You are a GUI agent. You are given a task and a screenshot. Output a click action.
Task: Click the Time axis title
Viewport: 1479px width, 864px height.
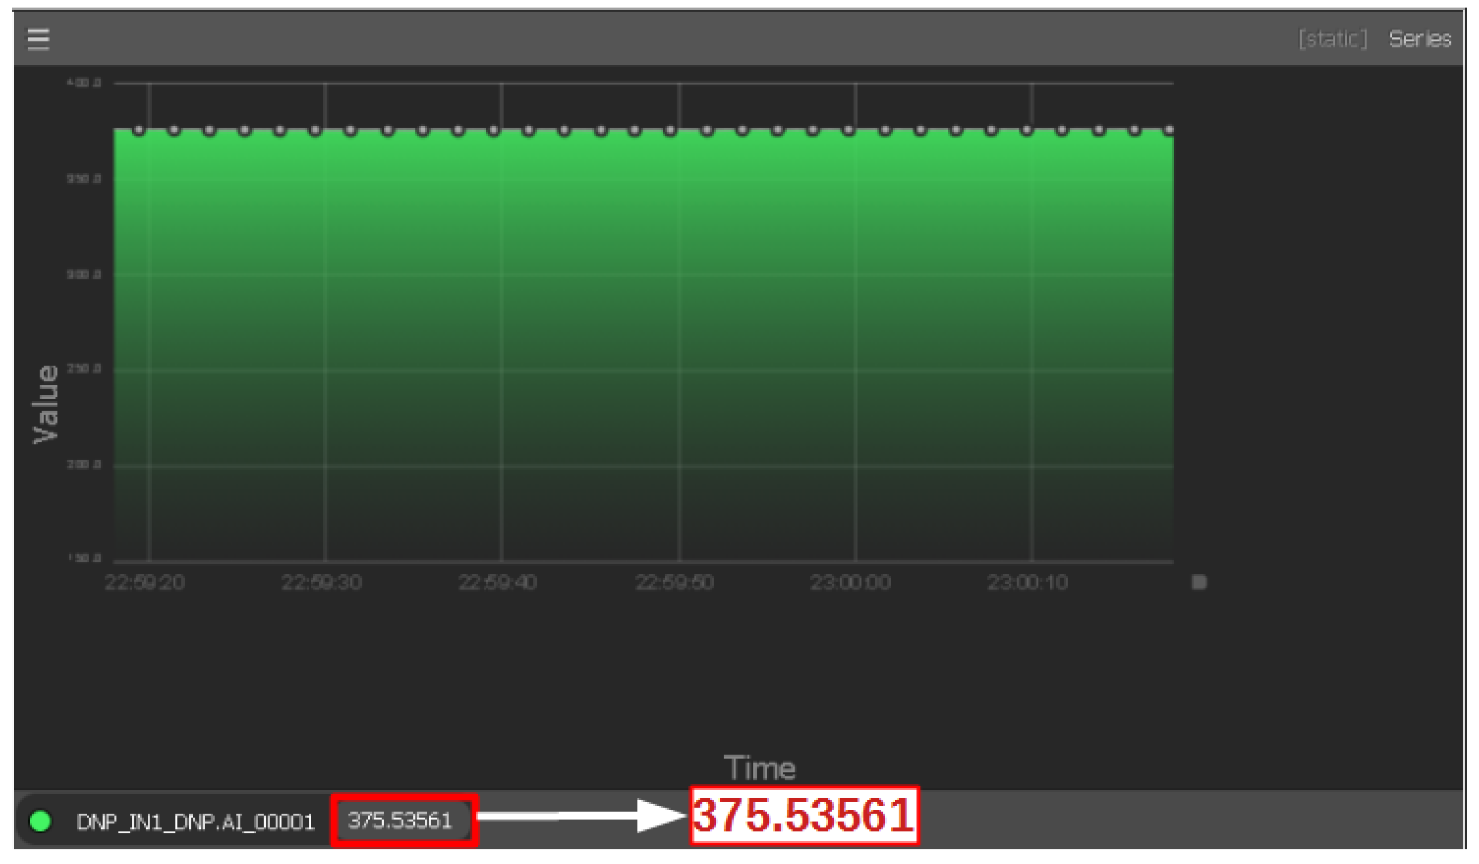(x=760, y=768)
